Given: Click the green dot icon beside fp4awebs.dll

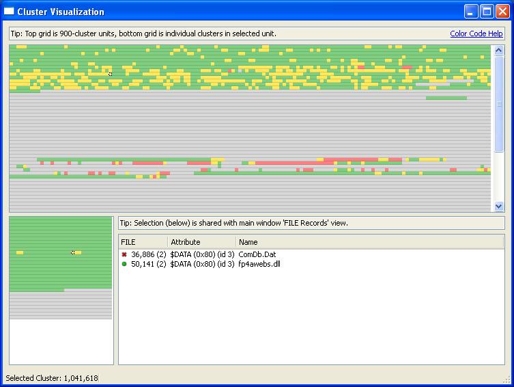Looking at the screenshot, I should [x=124, y=264].
